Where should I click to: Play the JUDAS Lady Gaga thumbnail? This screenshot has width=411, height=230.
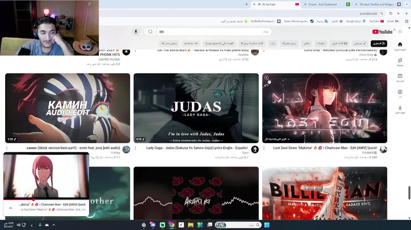(x=196, y=108)
